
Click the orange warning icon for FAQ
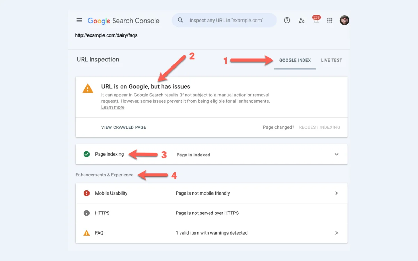coord(87,233)
